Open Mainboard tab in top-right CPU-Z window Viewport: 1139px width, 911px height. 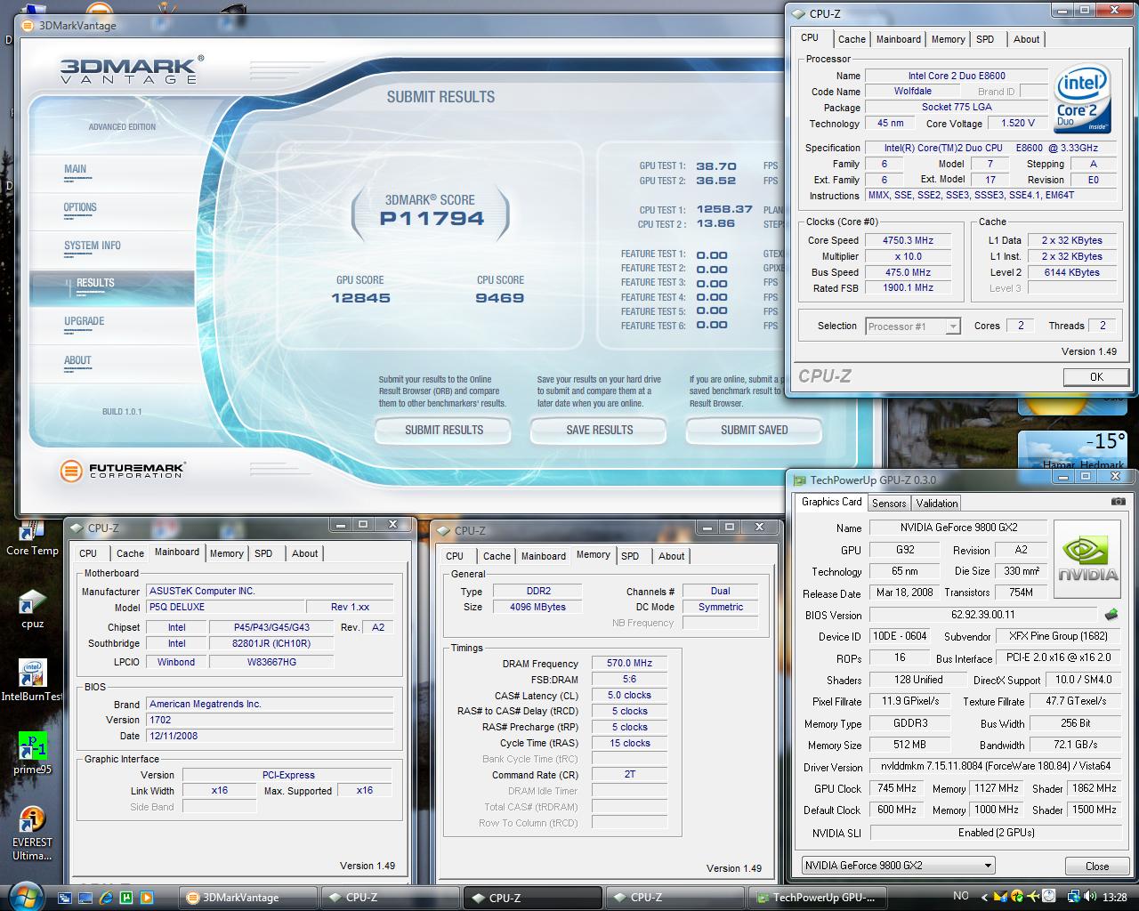[899, 39]
